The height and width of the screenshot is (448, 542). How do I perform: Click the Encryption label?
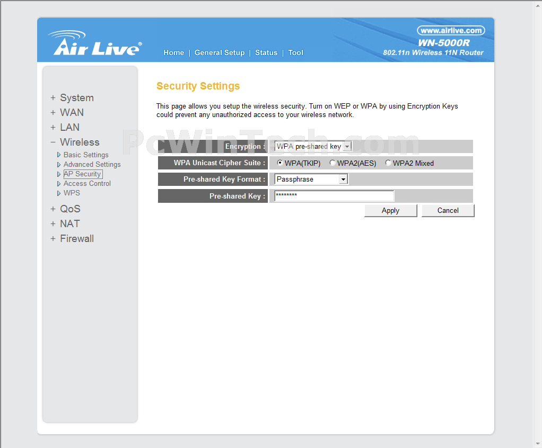pos(246,146)
